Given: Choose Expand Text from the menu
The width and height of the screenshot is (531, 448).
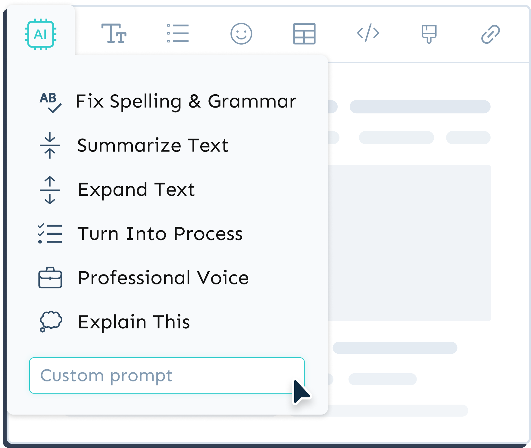Looking at the screenshot, I should (136, 190).
